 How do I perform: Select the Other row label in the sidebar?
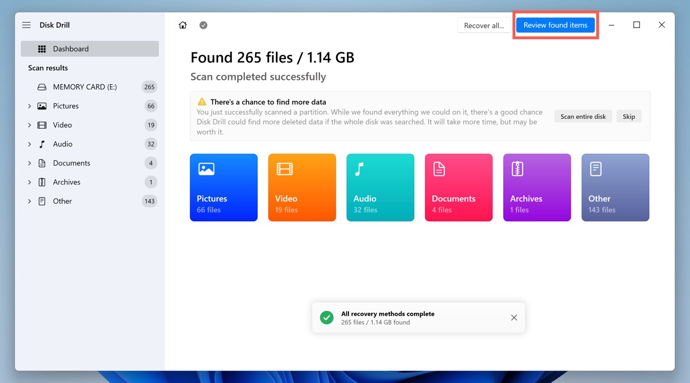(62, 201)
